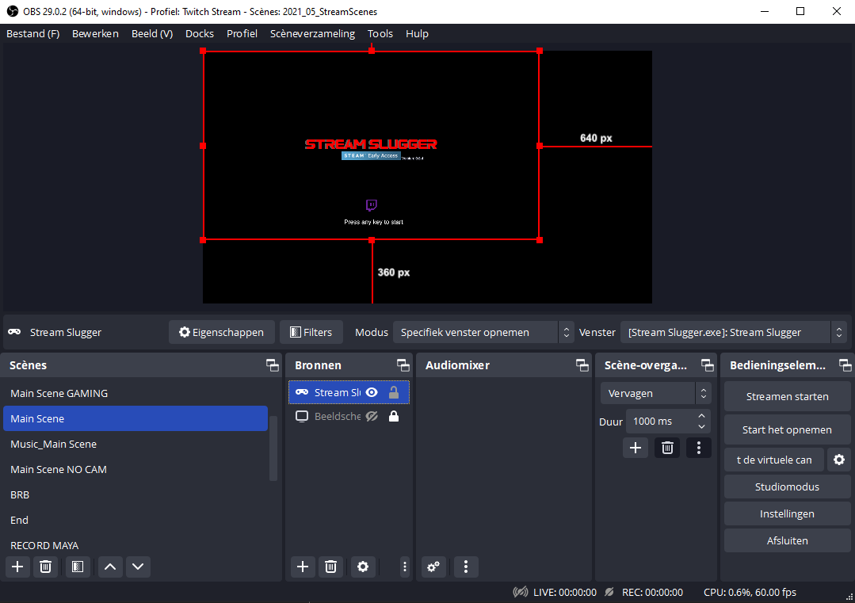Undock the Audiomixer panel
The image size is (855, 603).
[x=582, y=365]
